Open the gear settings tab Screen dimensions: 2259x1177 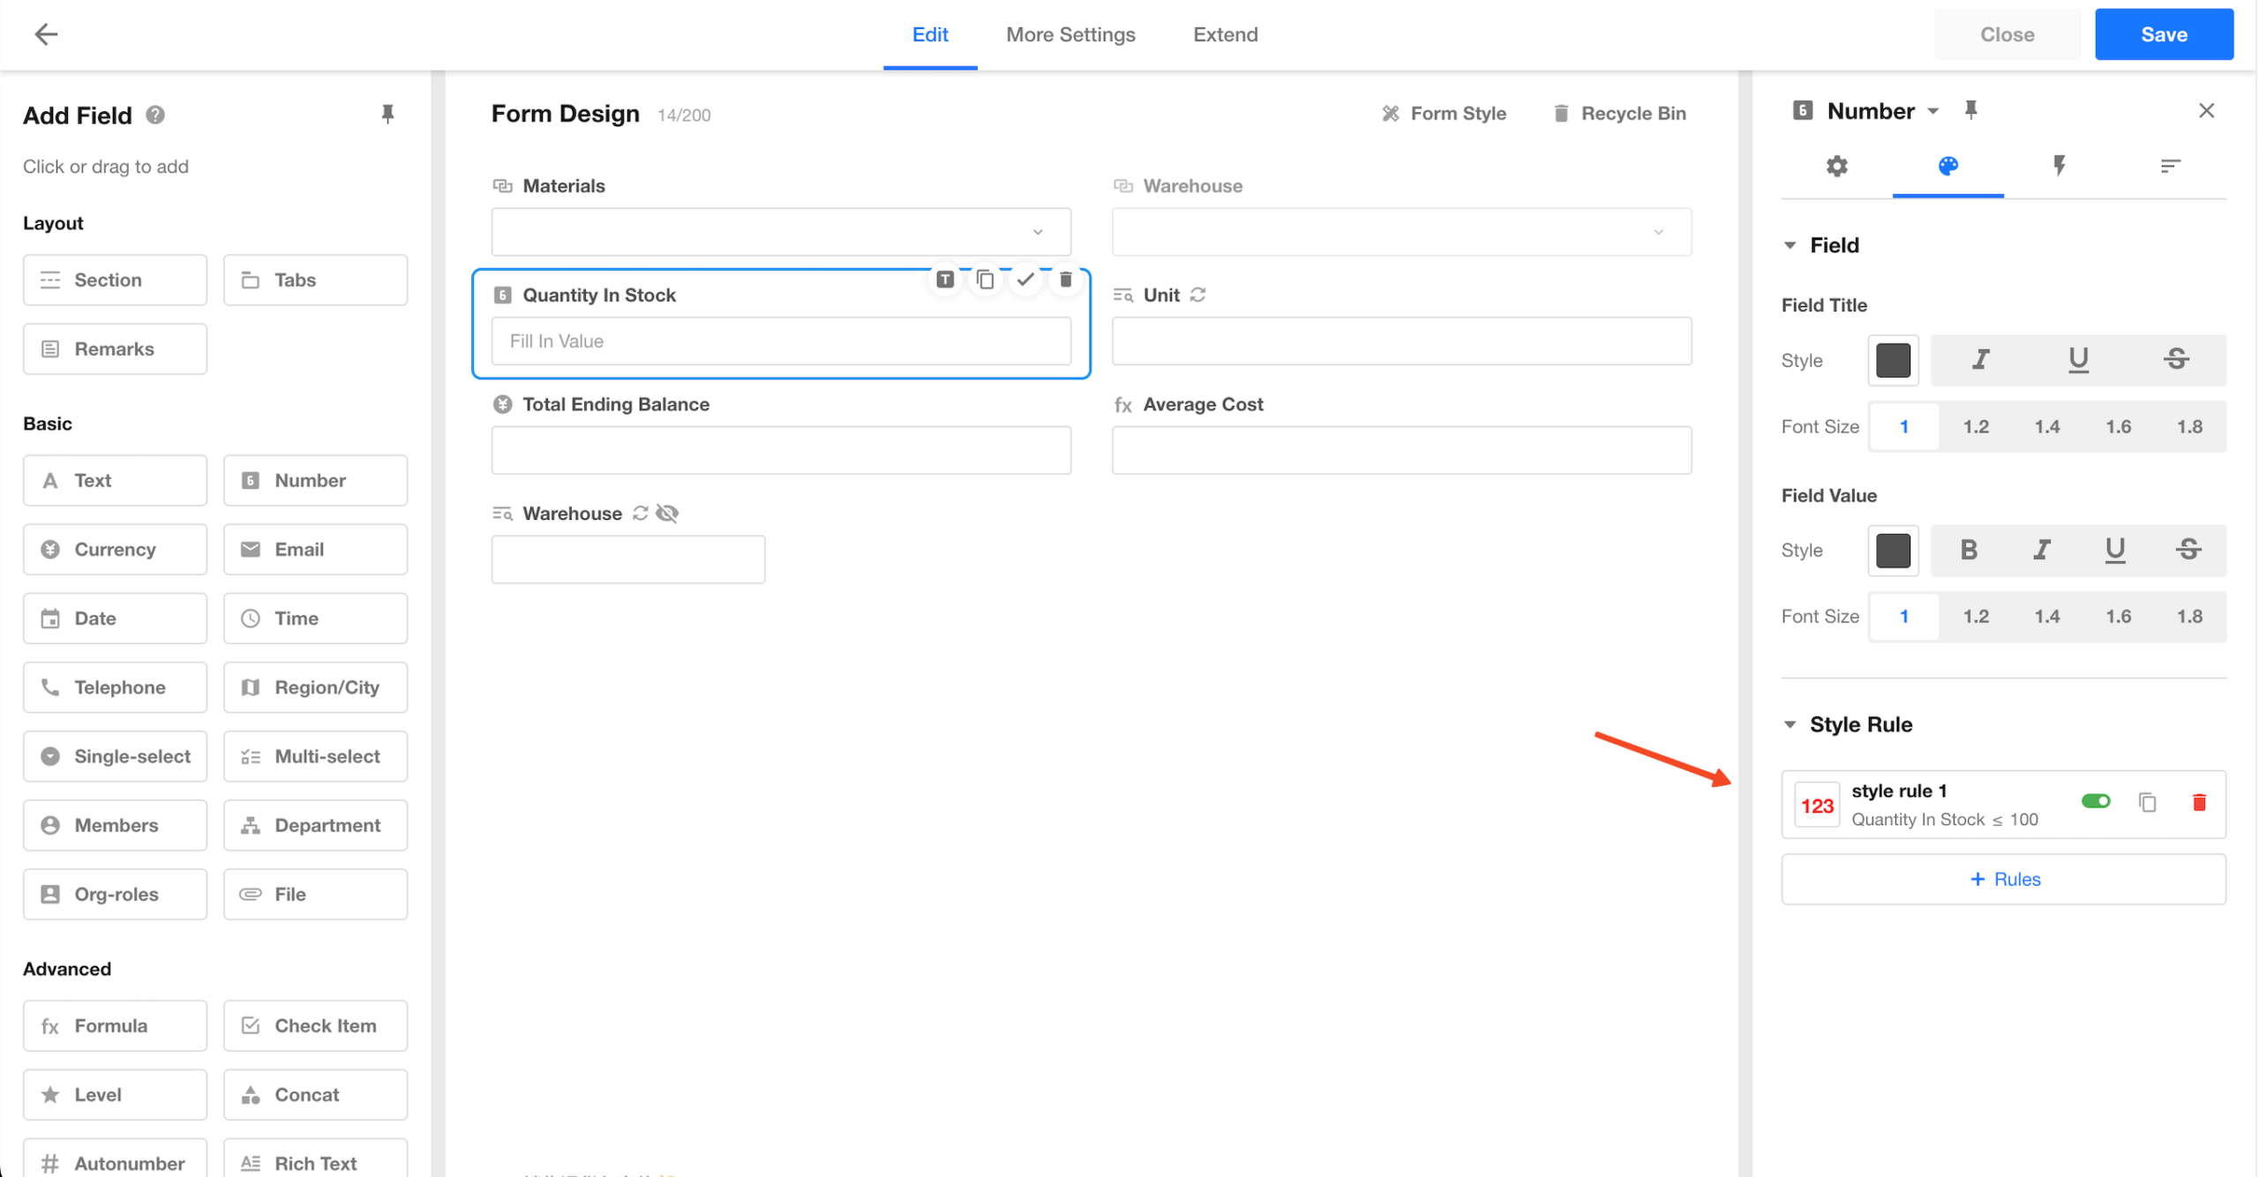tap(1836, 166)
